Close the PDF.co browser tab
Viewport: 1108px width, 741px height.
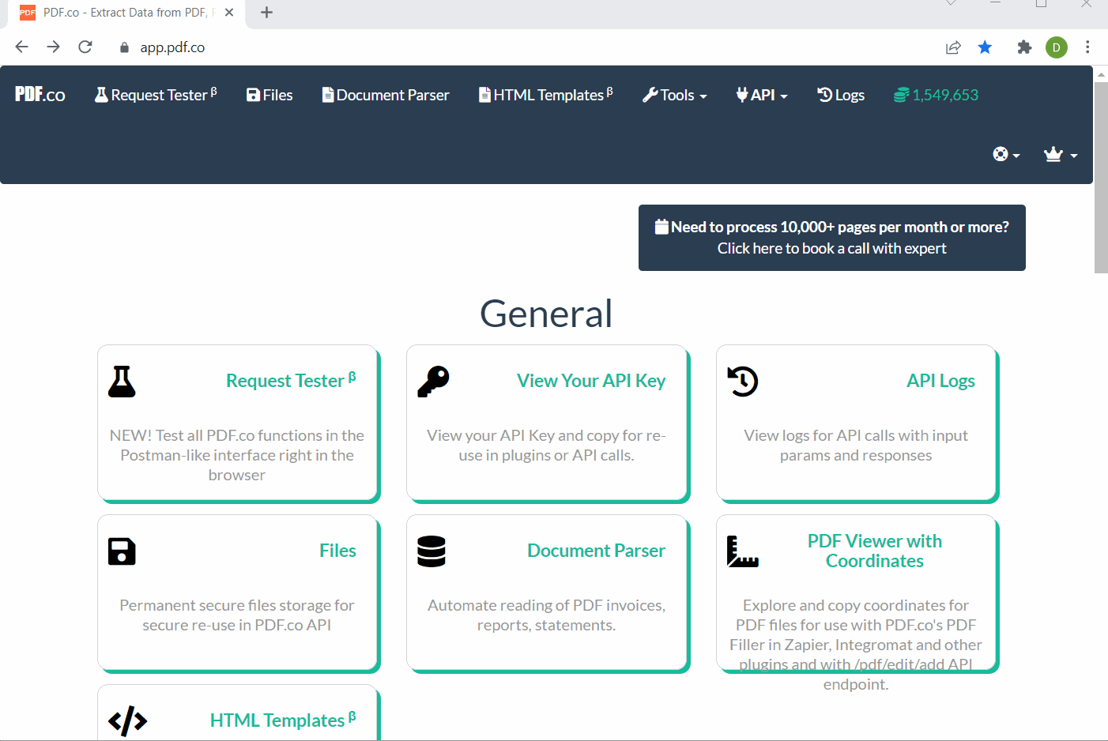coord(229,13)
